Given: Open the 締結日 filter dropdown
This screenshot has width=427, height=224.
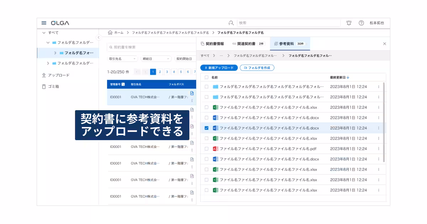Looking at the screenshot, I should tap(156, 59).
